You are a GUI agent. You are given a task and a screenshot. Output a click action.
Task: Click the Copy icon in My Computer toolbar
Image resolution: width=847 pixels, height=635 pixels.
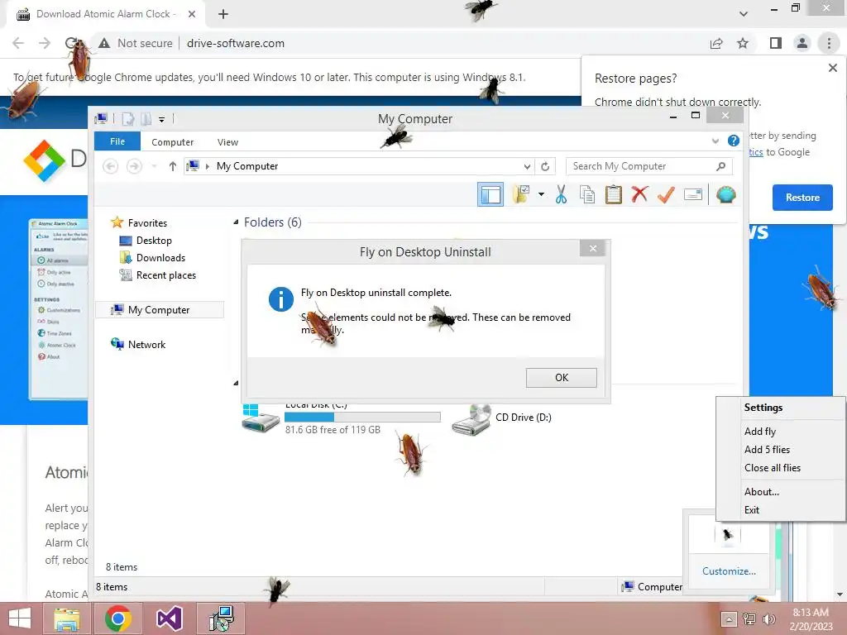click(x=587, y=194)
